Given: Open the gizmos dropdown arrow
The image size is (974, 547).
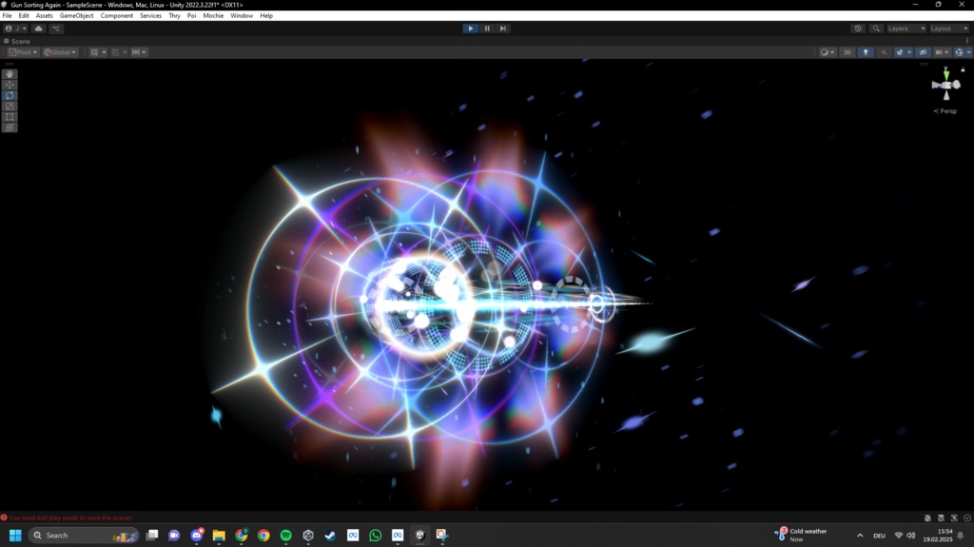Looking at the screenshot, I should (968, 52).
